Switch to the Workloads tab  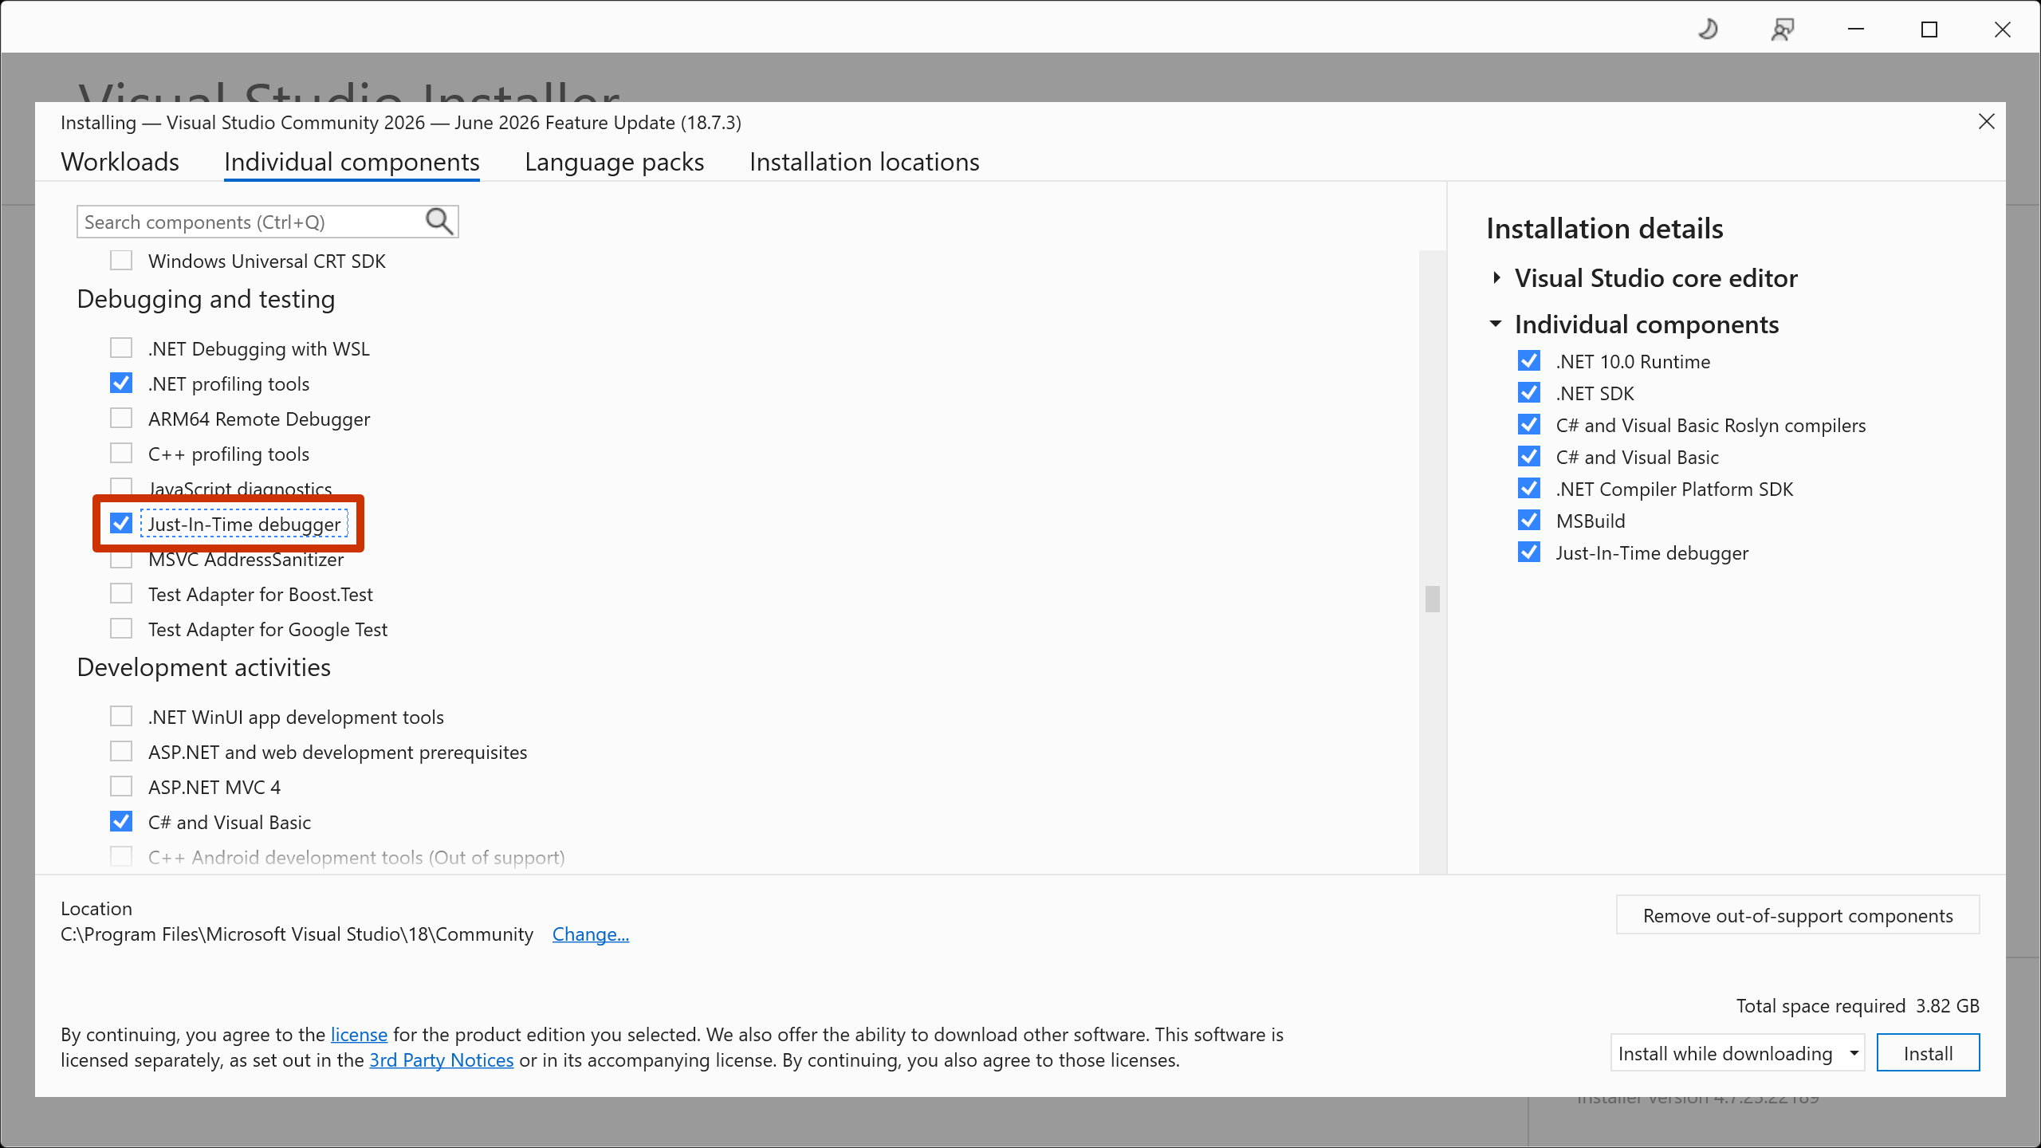click(x=120, y=162)
